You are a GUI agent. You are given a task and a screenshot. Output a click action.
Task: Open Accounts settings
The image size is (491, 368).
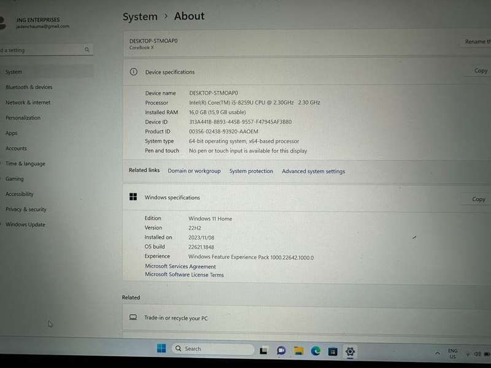coord(16,148)
